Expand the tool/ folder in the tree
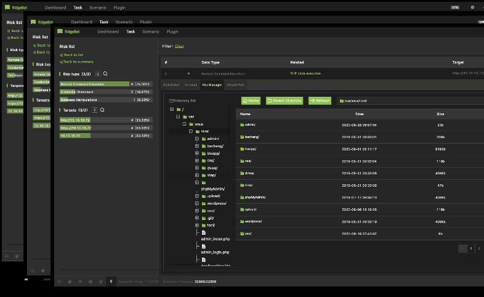Image resolution: width=484 pixels, height=297 pixels. coord(197,226)
